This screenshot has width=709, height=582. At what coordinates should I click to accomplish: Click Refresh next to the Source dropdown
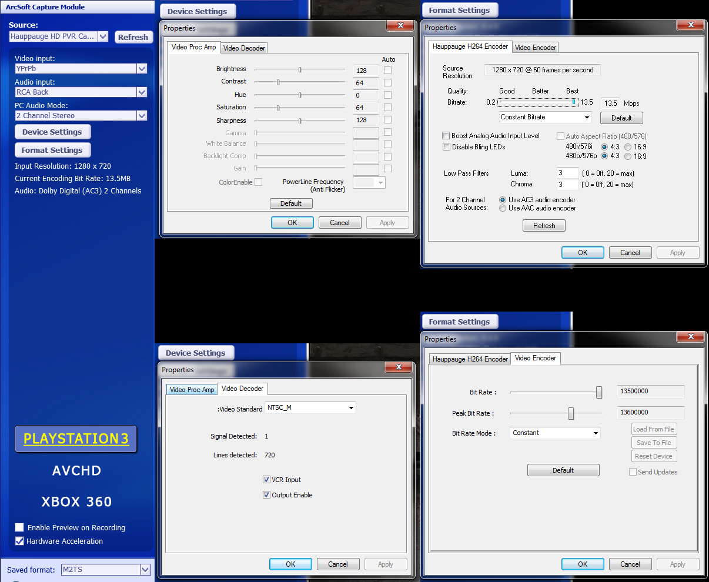tap(133, 37)
